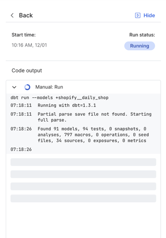This screenshot has height=238, width=166.
Task: Click the Hide panel icon
Action: click(x=138, y=15)
